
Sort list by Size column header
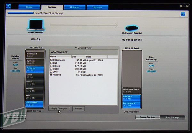tap(79, 57)
